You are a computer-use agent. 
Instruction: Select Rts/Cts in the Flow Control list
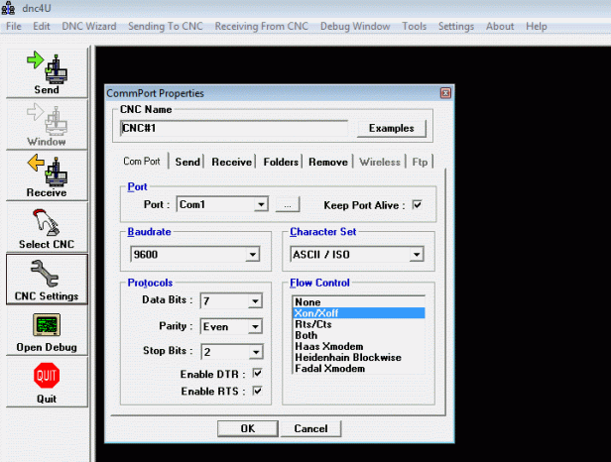[x=312, y=324]
